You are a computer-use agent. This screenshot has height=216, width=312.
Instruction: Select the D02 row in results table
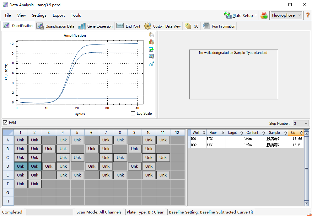point(246,145)
